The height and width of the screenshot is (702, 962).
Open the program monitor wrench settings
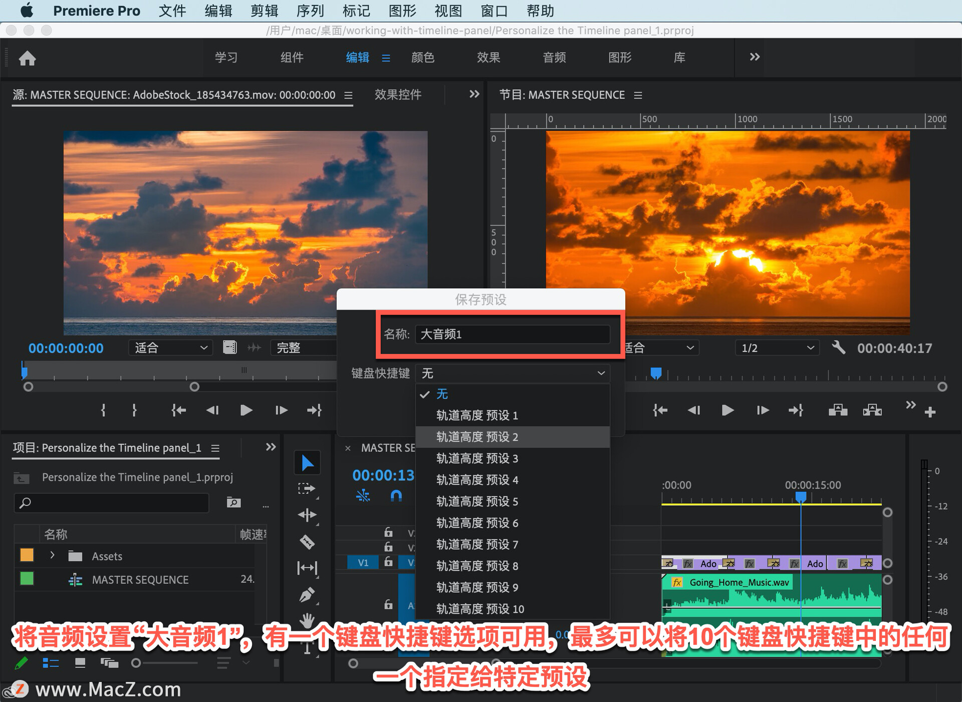(838, 347)
